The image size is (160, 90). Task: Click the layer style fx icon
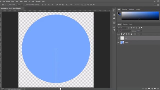coord(146,89)
